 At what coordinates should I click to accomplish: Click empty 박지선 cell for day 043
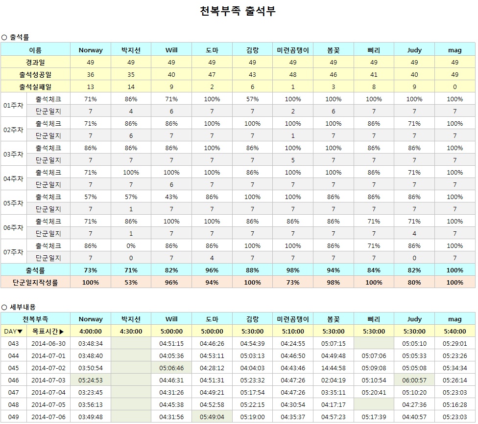point(131,343)
